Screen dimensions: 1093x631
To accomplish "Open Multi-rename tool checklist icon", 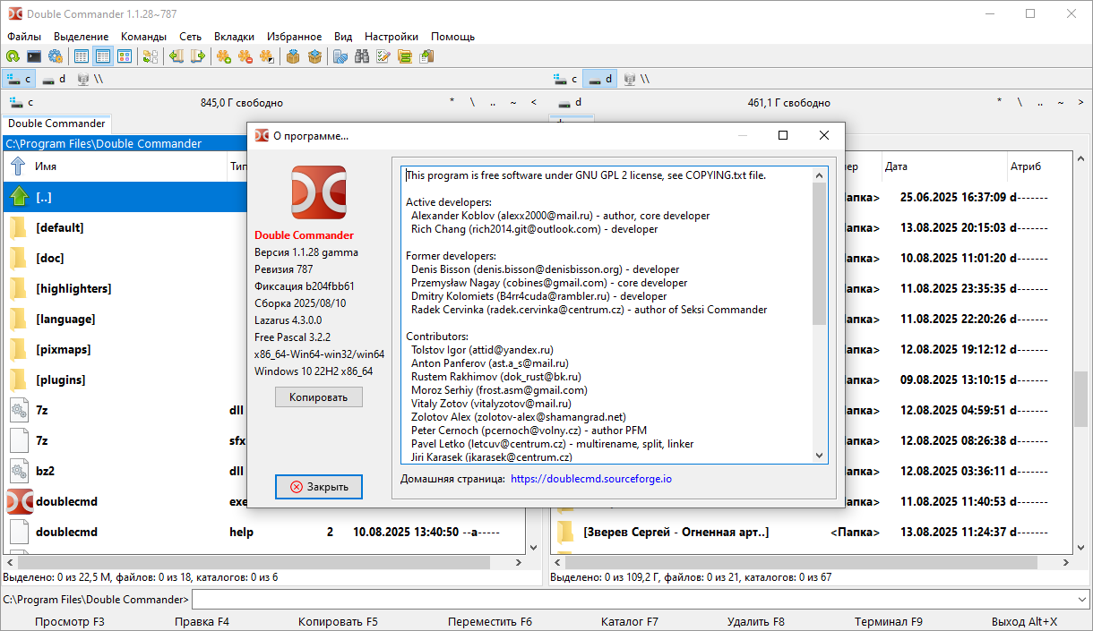I will point(383,56).
